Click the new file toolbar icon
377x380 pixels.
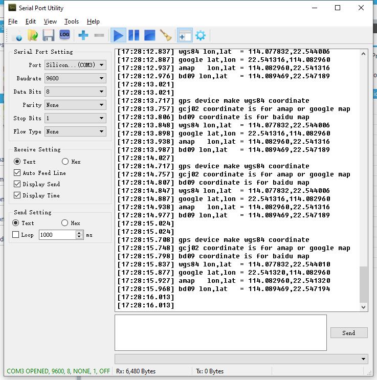pyautogui.click(x=17, y=35)
